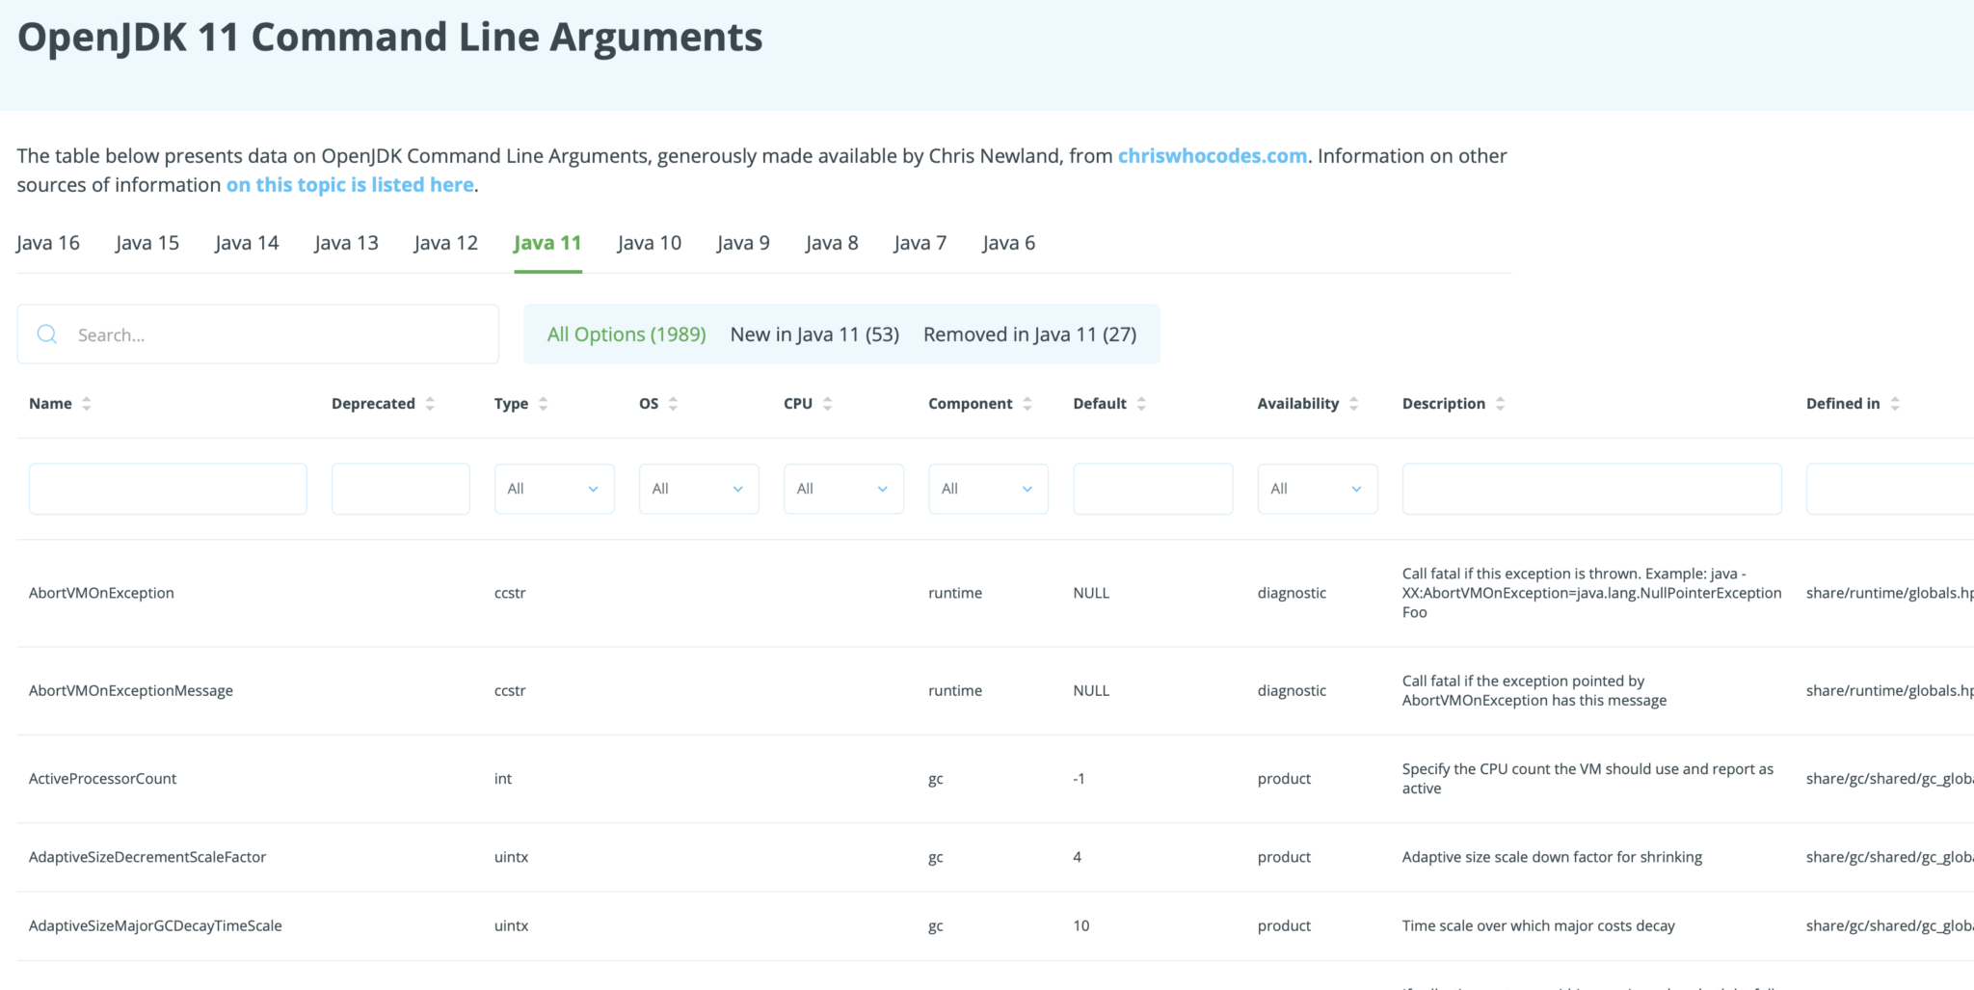Switch to the Java 16 tab
1974x990 pixels.
point(48,243)
